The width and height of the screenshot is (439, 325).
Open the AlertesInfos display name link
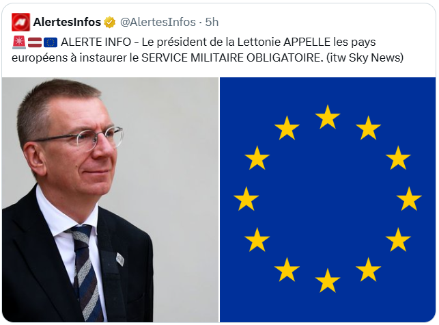point(67,22)
